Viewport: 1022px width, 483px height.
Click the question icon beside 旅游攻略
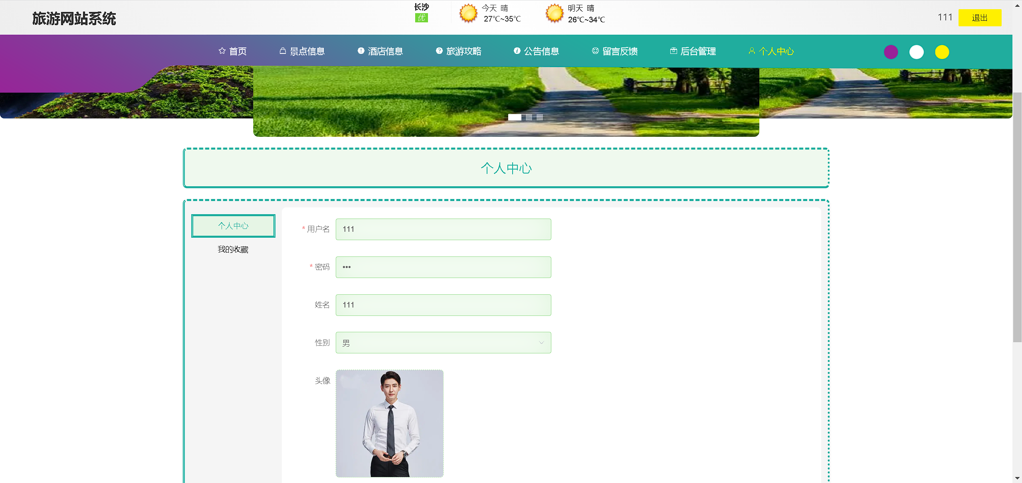[439, 51]
